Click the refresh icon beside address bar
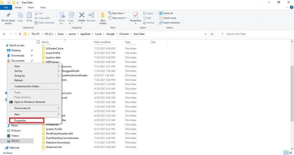Screen dimensions: 294x155 pos(213,34)
